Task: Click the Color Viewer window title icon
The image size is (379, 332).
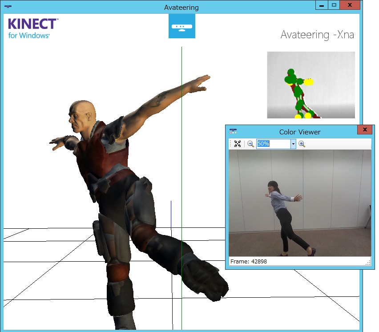Action: click(233, 131)
